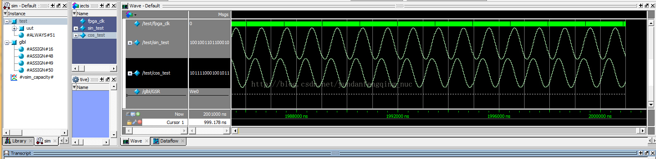Undock the Objects panel
This screenshot has width=656, height=159.
tap(107, 6)
